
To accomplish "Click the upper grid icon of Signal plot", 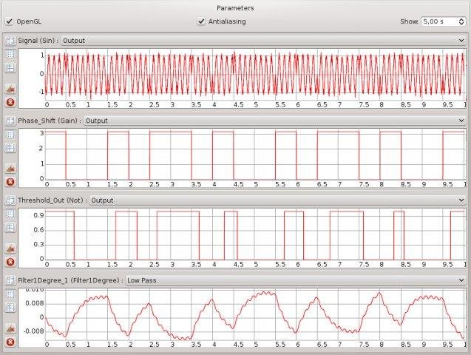I will 10,54.
